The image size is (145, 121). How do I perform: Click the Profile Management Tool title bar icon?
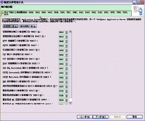tap(2, 2)
